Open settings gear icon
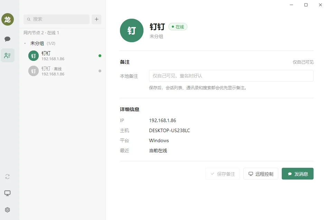The image size is (326, 220). click(x=8, y=210)
